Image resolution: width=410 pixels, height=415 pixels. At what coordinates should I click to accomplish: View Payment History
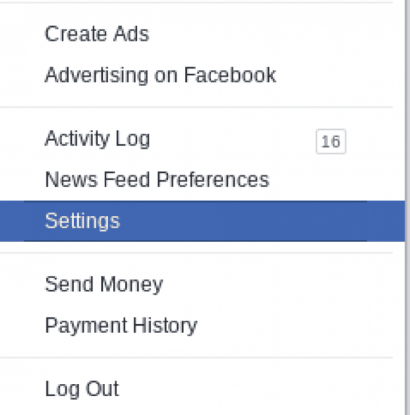[x=121, y=326]
